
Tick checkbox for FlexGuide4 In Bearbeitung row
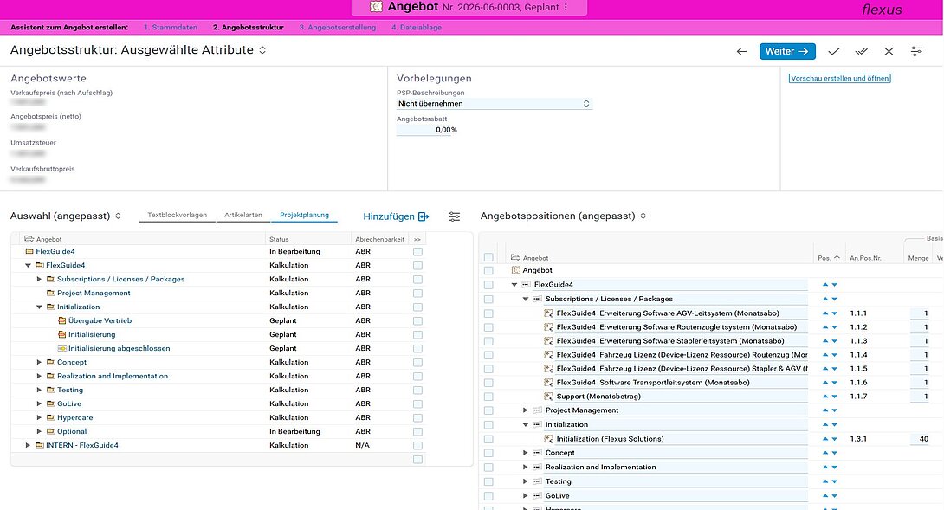click(x=417, y=252)
